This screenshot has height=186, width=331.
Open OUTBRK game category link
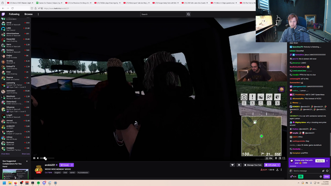[x=48, y=173]
